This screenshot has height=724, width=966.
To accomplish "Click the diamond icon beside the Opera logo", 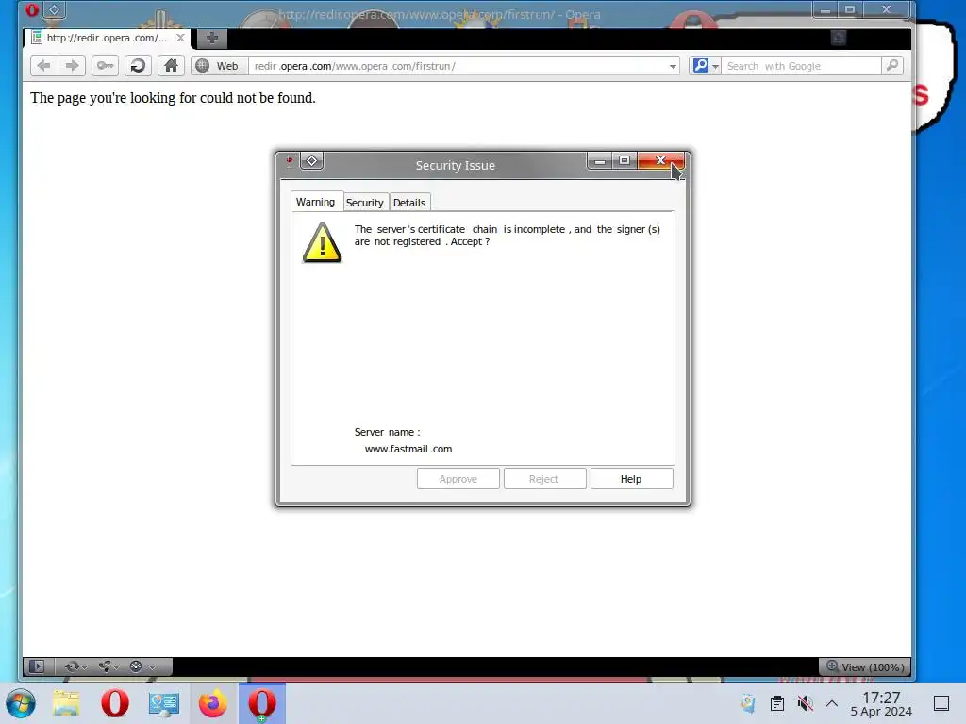I will coord(54,9).
